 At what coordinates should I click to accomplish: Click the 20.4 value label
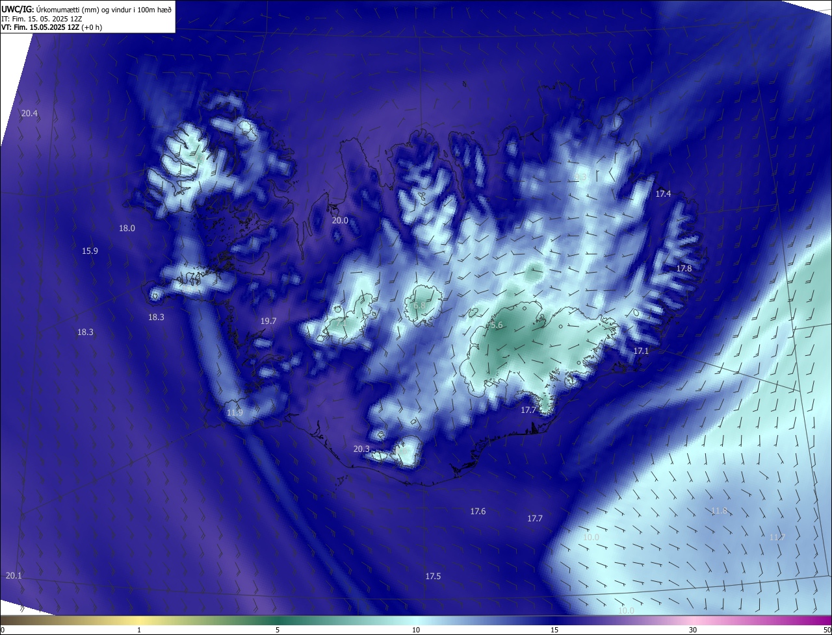pyautogui.click(x=29, y=114)
